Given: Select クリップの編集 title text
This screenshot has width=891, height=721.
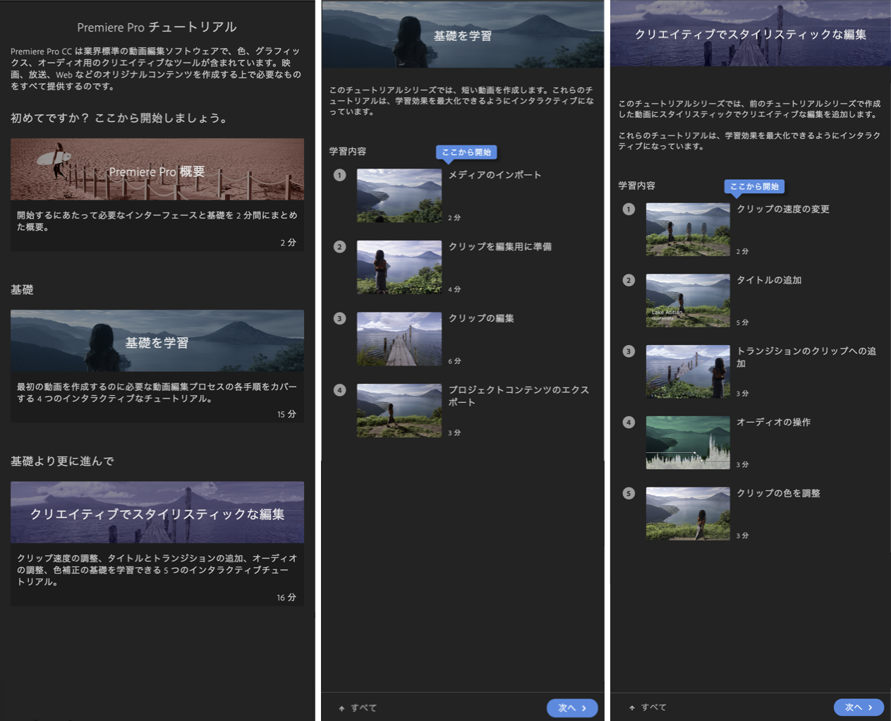Looking at the screenshot, I should click(481, 318).
